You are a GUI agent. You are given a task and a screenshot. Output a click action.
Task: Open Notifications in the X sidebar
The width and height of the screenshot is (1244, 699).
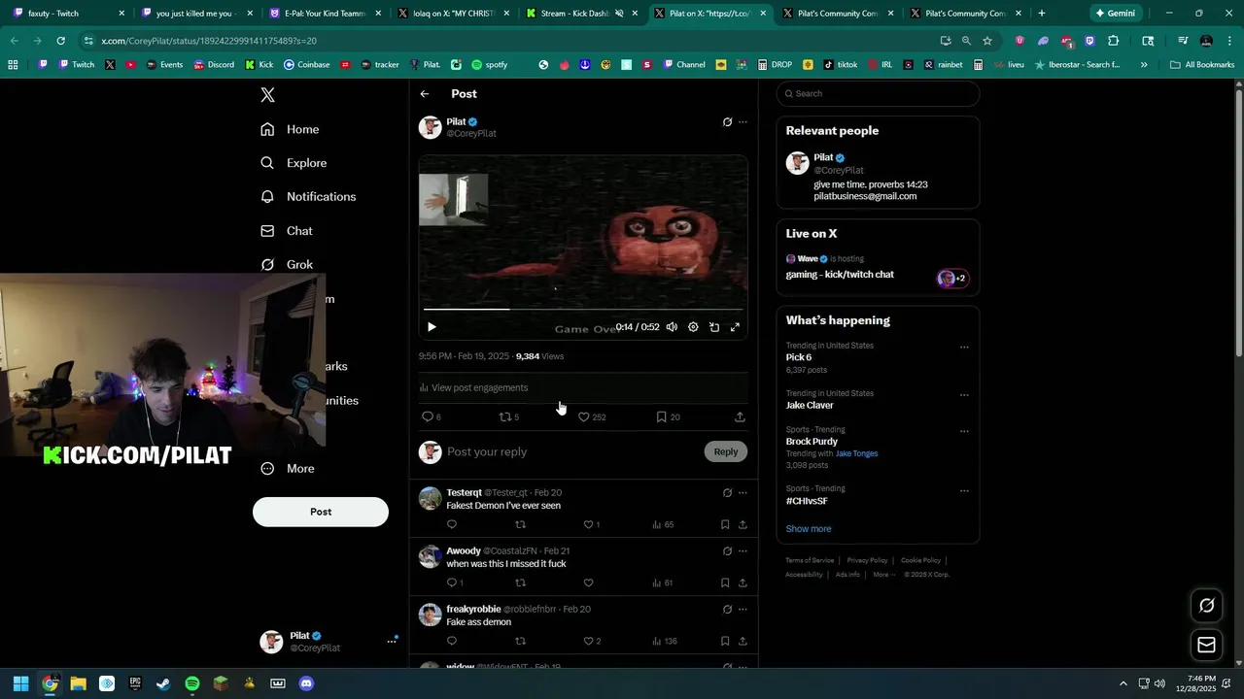pos(308,196)
